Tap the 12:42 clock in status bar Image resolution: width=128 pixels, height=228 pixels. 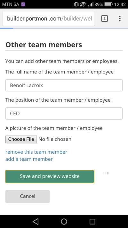120,4
